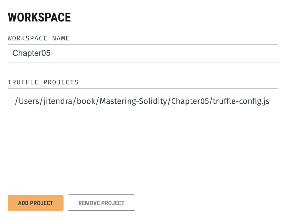Click the 'WORKSPACE NAME' field label
Screen dimensions: 289x220
tap(39, 38)
